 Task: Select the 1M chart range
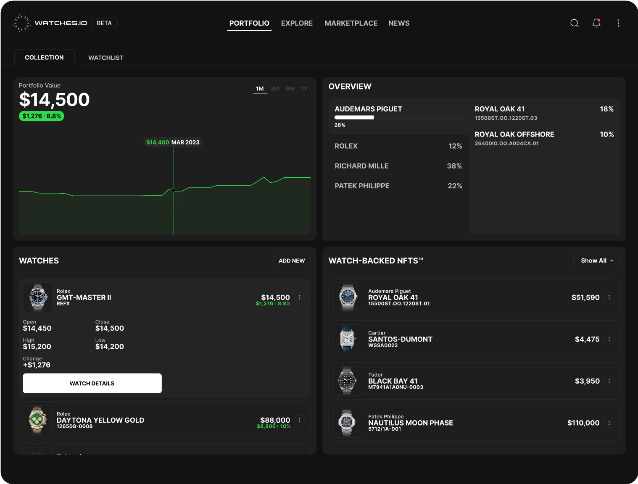(x=260, y=89)
